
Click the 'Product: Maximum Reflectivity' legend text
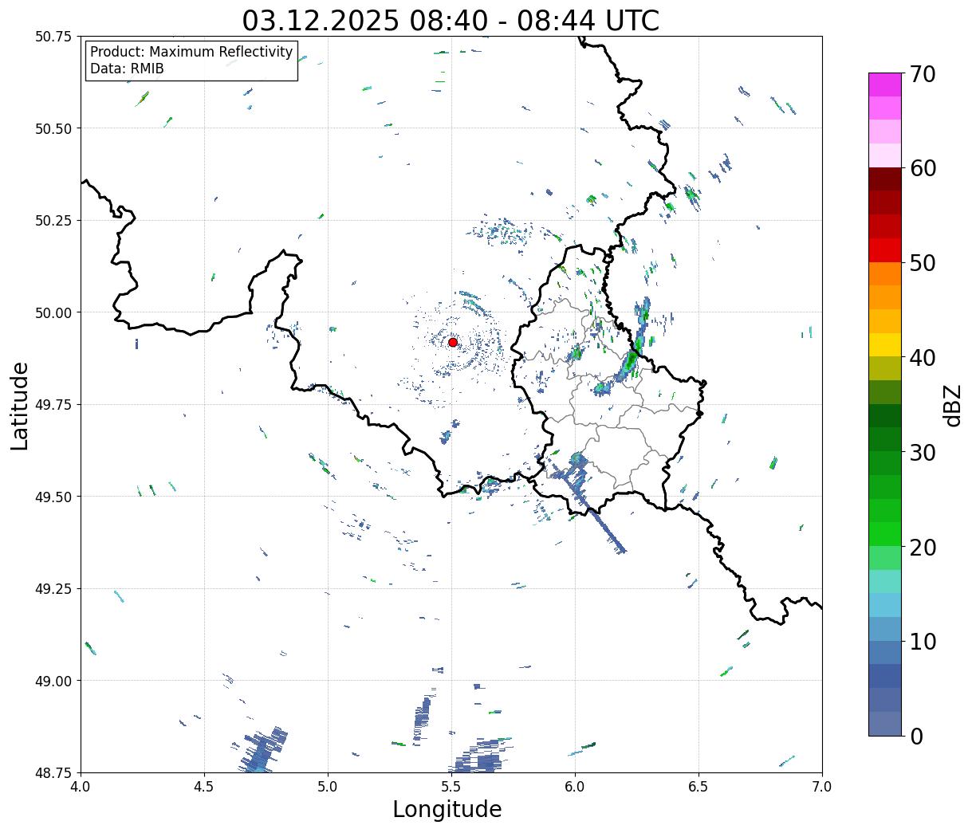pyautogui.click(x=191, y=52)
